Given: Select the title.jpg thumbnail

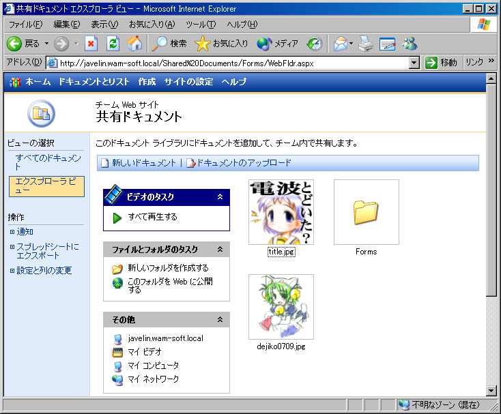Looking at the screenshot, I should [x=281, y=212].
